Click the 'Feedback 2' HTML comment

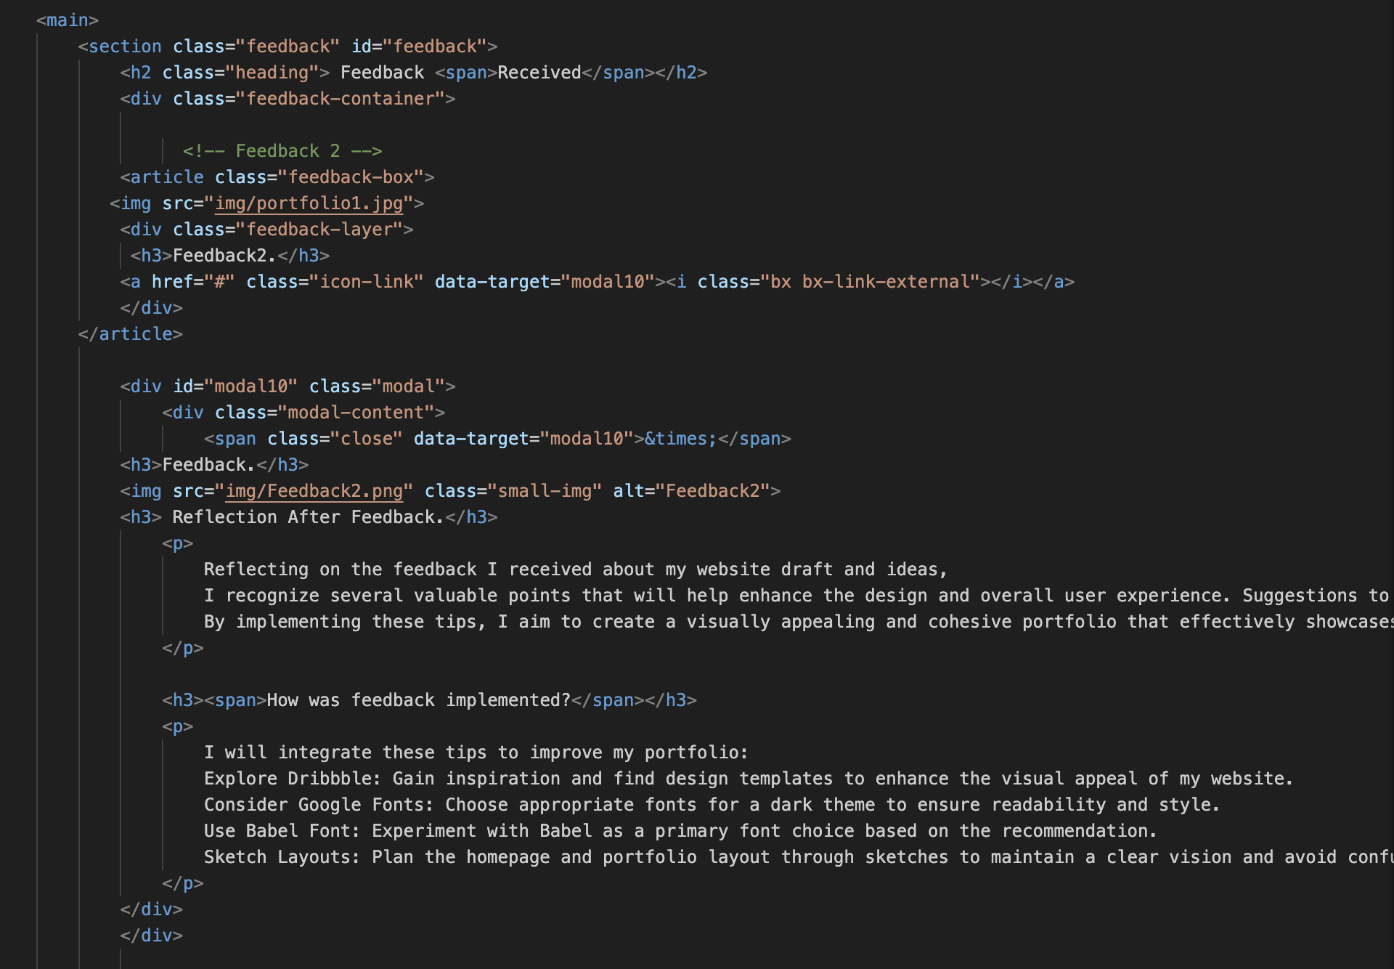pyautogui.click(x=282, y=151)
